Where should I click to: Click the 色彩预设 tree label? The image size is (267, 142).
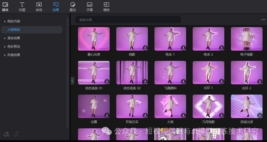[14, 46]
